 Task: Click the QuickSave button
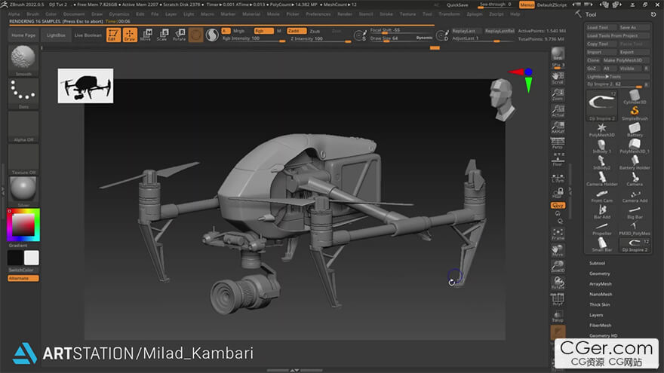[457, 5]
